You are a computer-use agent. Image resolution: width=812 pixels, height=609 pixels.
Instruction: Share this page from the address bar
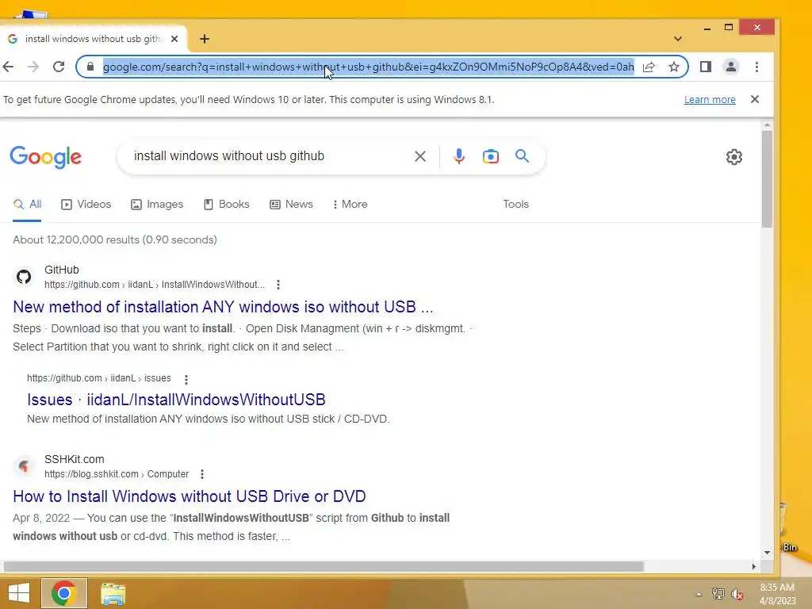(x=649, y=67)
